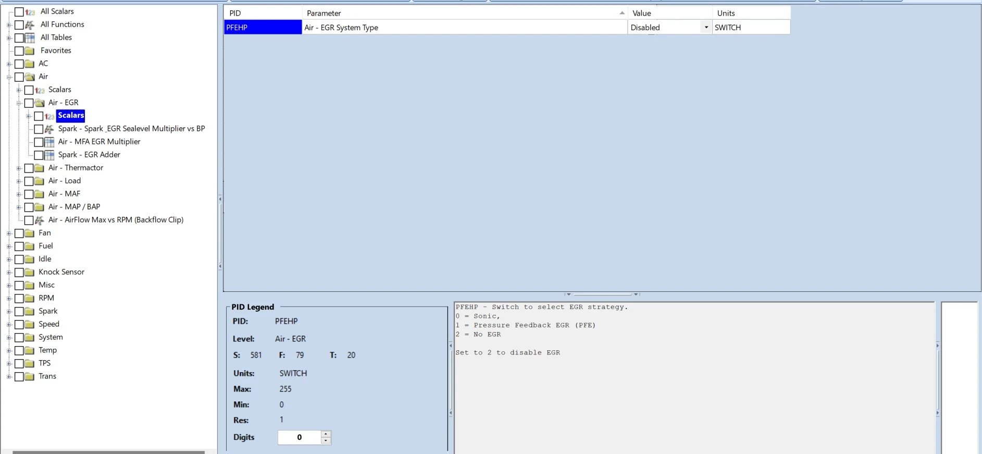The height and width of the screenshot is (454, 982).
Task: Tick the Air - EGR checkbox
Action: [x=29, y=103]
